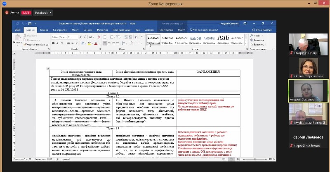This screenshot has height=172, width=330.
Task: Apply superscript formatting
Action: [77, 43]
